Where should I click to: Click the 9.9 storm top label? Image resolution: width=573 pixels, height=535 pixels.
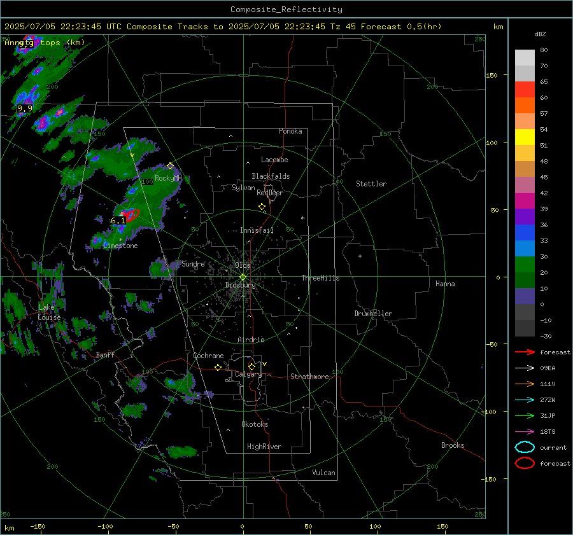tap(25, 108)
